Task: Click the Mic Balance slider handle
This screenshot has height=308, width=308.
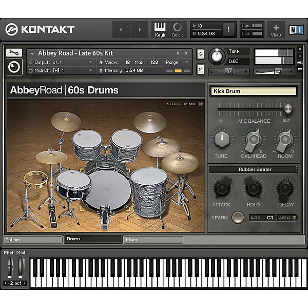Action: [x=288, y=109]
